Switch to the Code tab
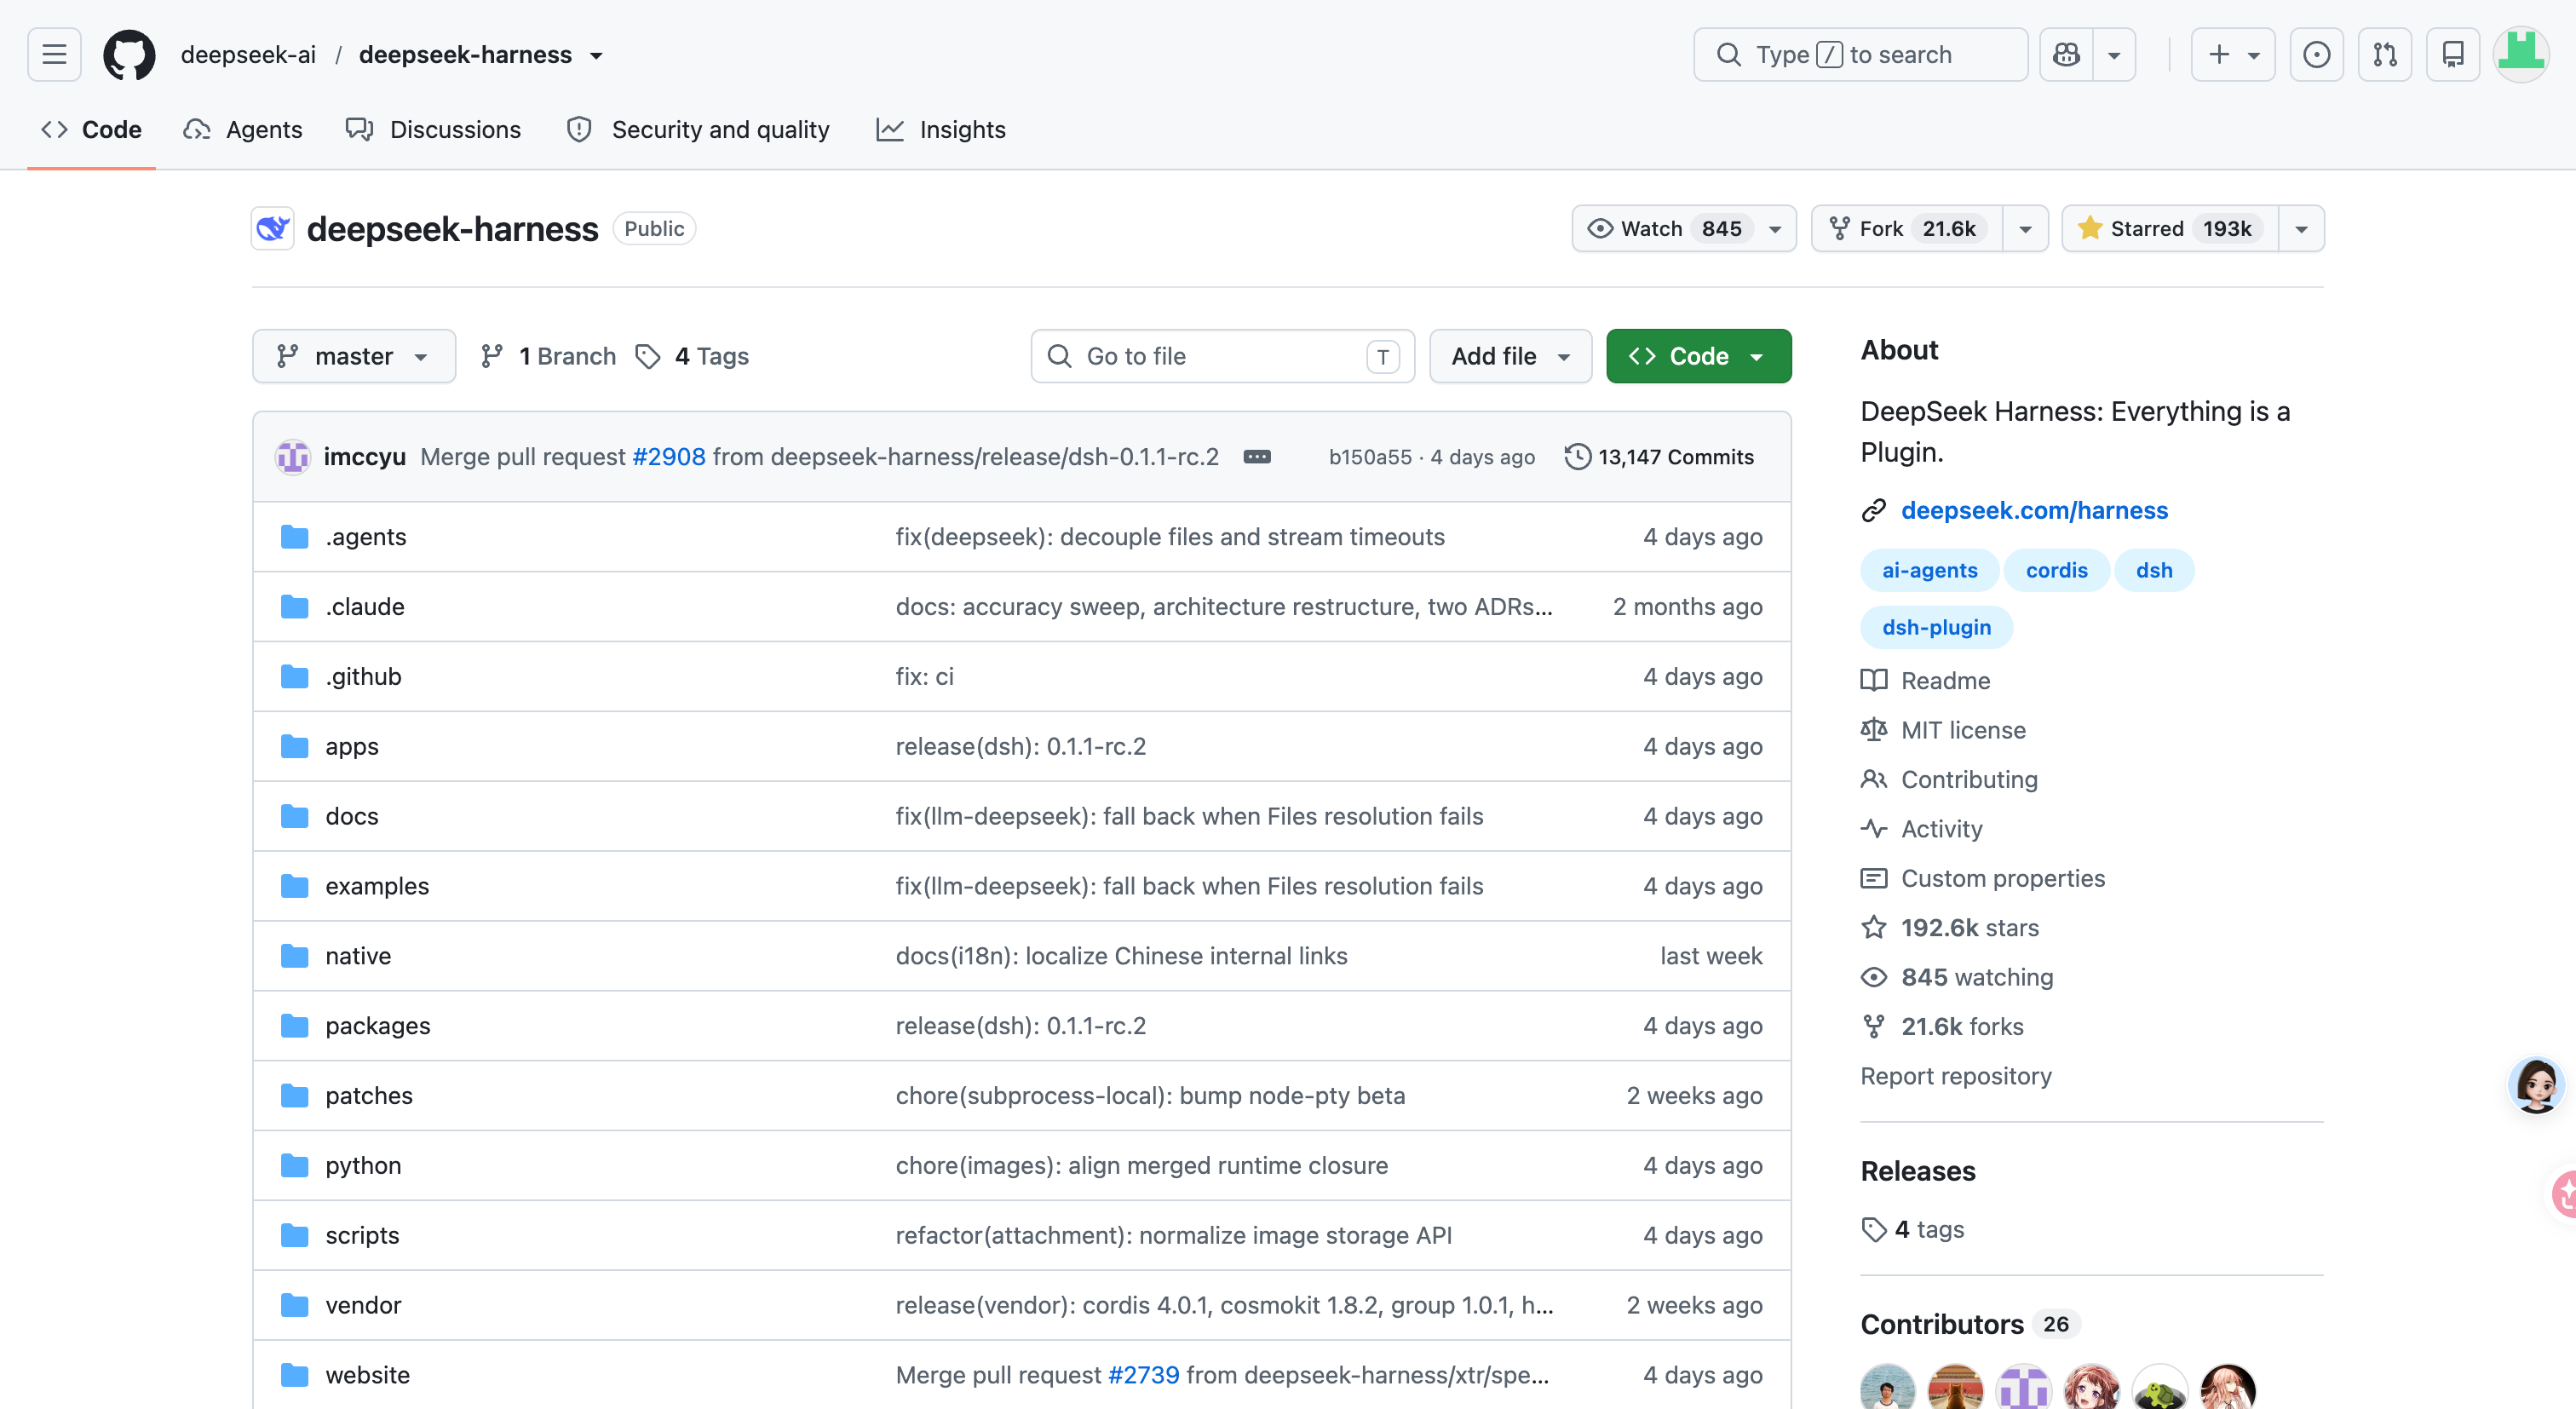Viewport: 2576px width, 1409px height. (x=91, y=129)
